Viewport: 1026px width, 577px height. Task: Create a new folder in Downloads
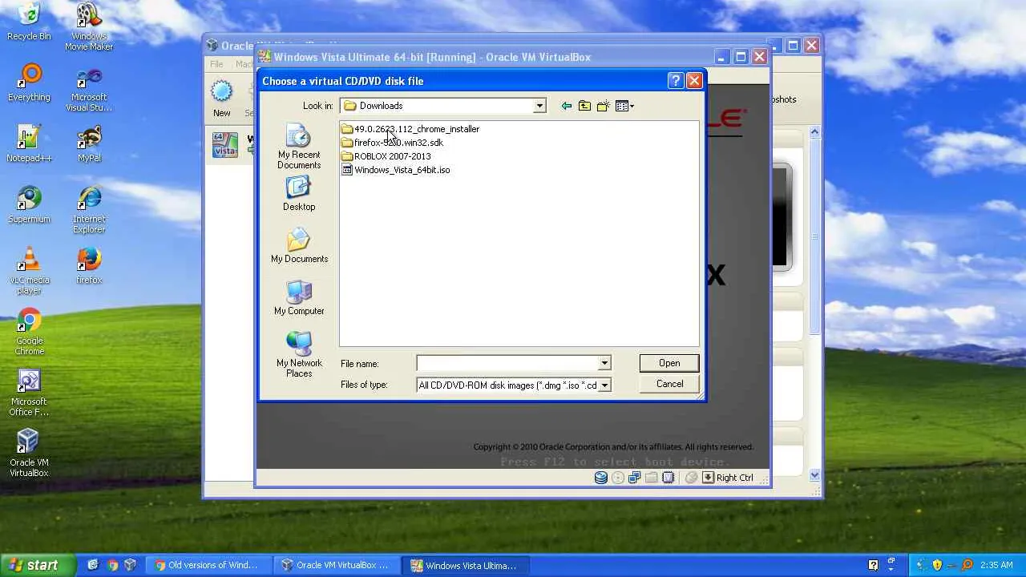(603, 106)
